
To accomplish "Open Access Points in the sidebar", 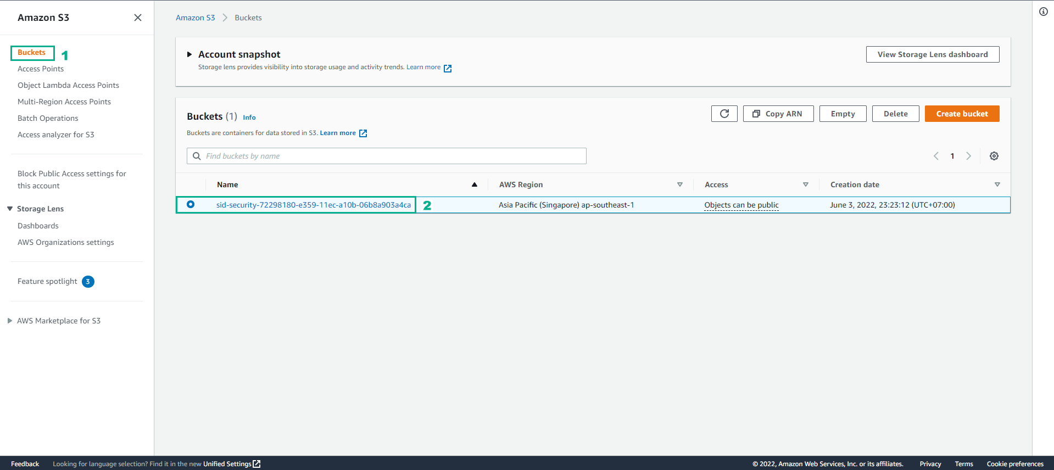I will tap(41, 69).
